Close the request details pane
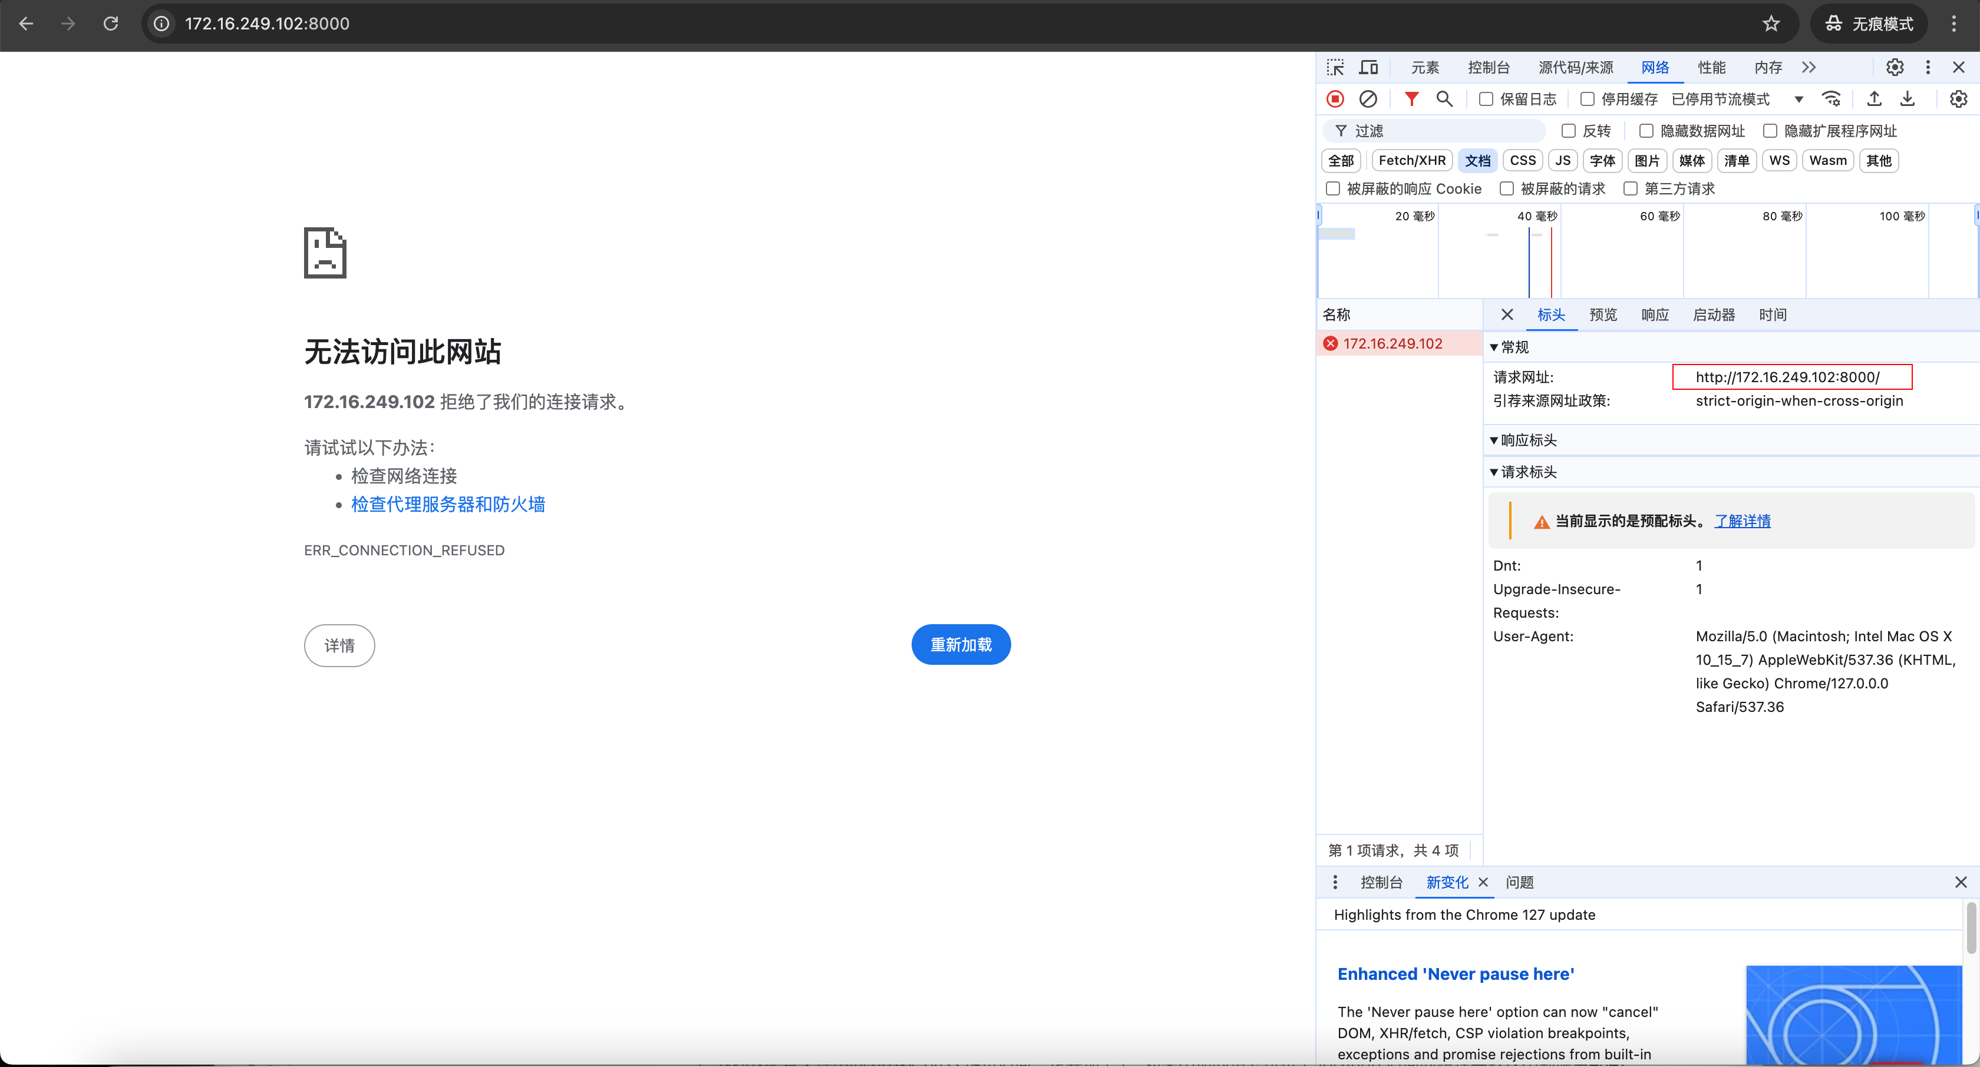This screenshot has height=1067, width=1980. (1507, 315)
